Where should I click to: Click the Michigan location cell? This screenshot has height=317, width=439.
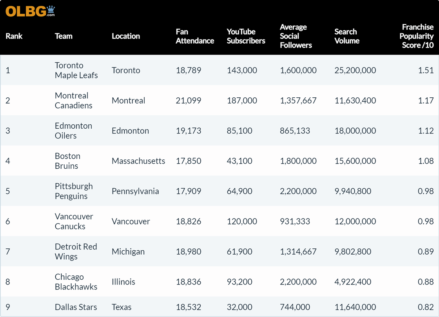(128, 252)
